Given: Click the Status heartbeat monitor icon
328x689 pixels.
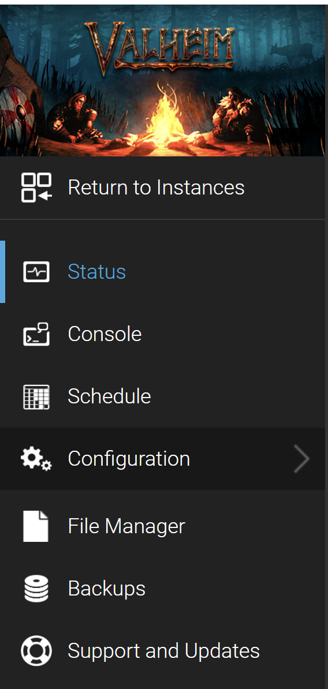Looking at the screenshot, I should 36,272.
